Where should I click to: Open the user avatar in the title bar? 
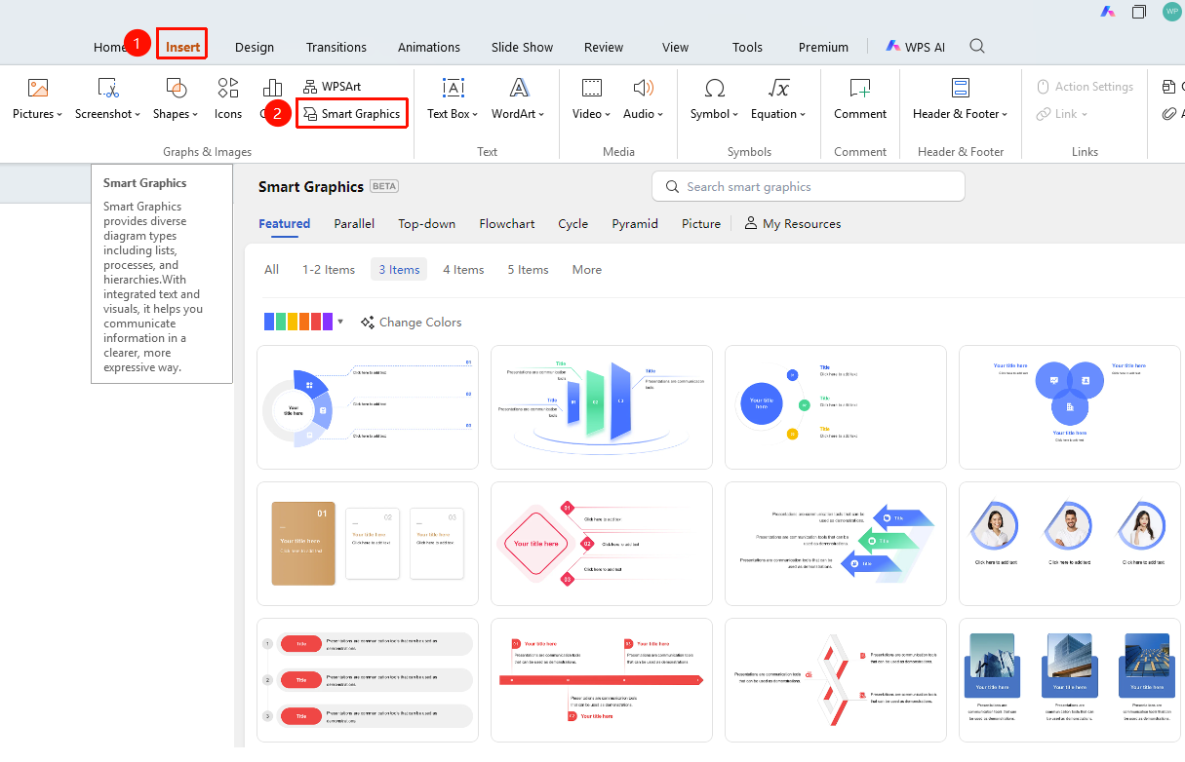1171,12
